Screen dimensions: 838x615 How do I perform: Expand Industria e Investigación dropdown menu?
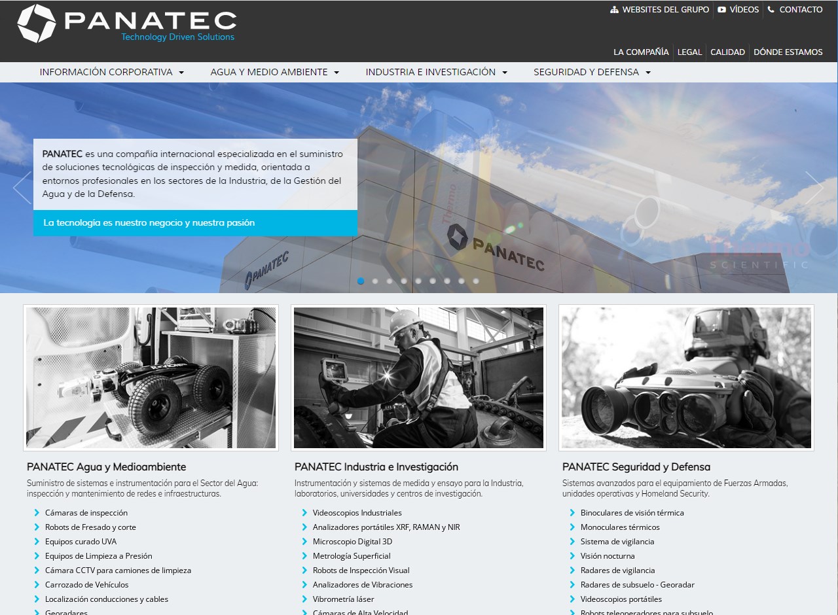[437, 73]
